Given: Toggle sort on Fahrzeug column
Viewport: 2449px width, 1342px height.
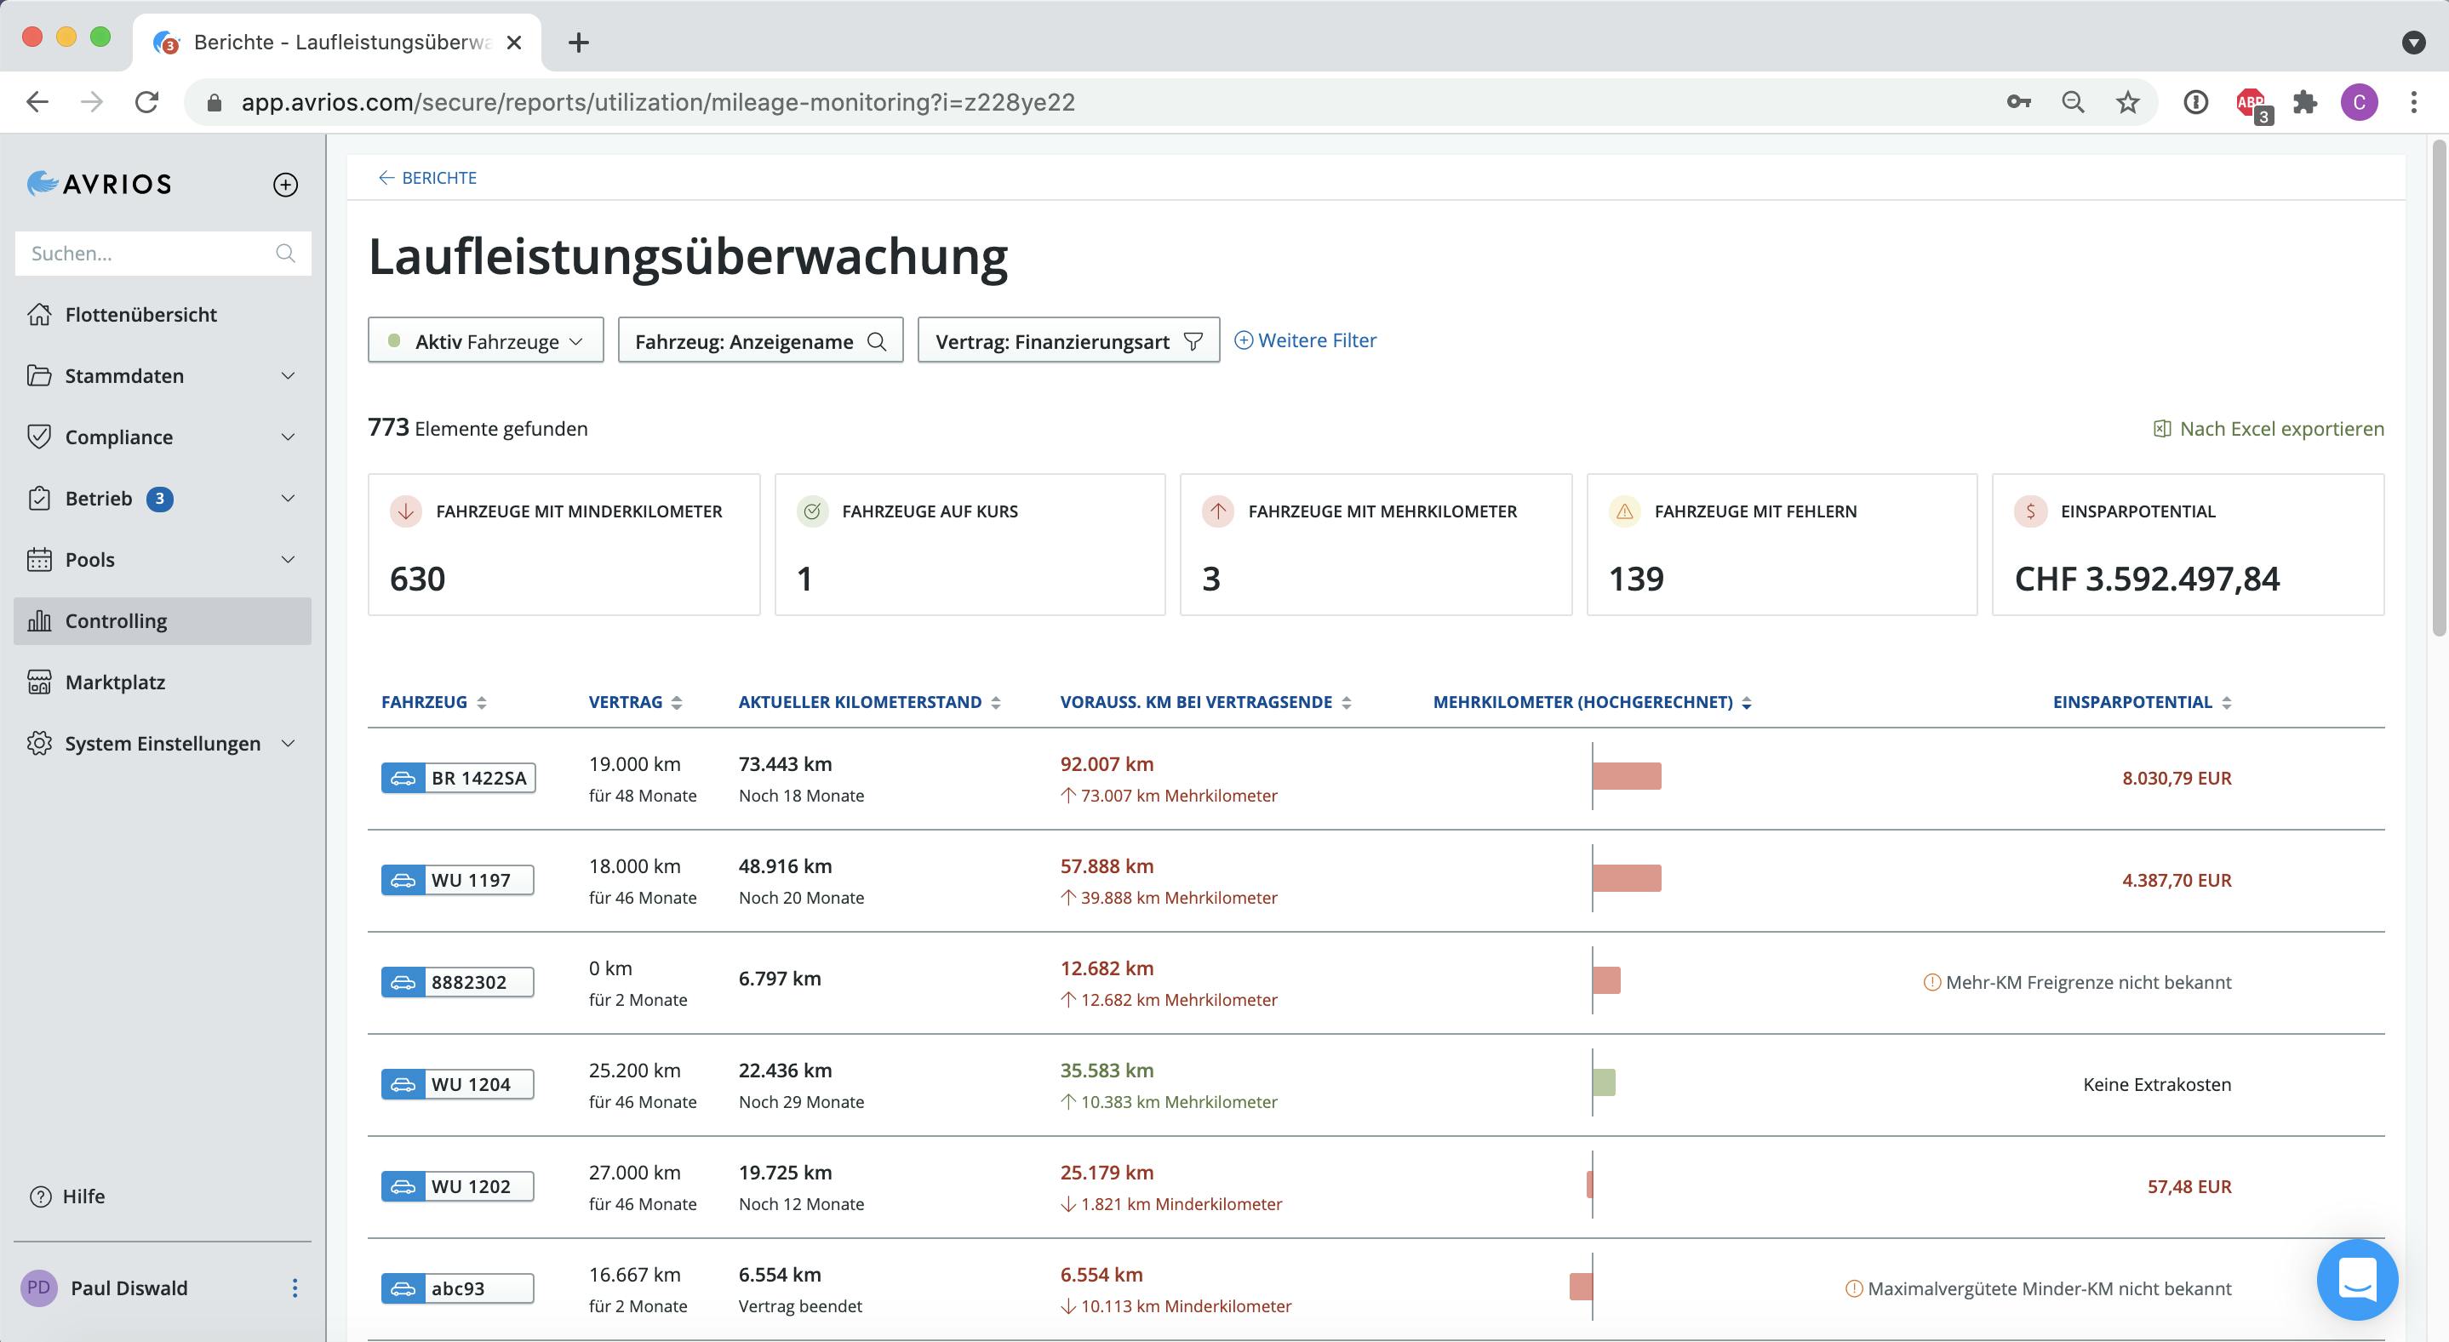Looking at the screenshot, I should [x=482, y=702].
